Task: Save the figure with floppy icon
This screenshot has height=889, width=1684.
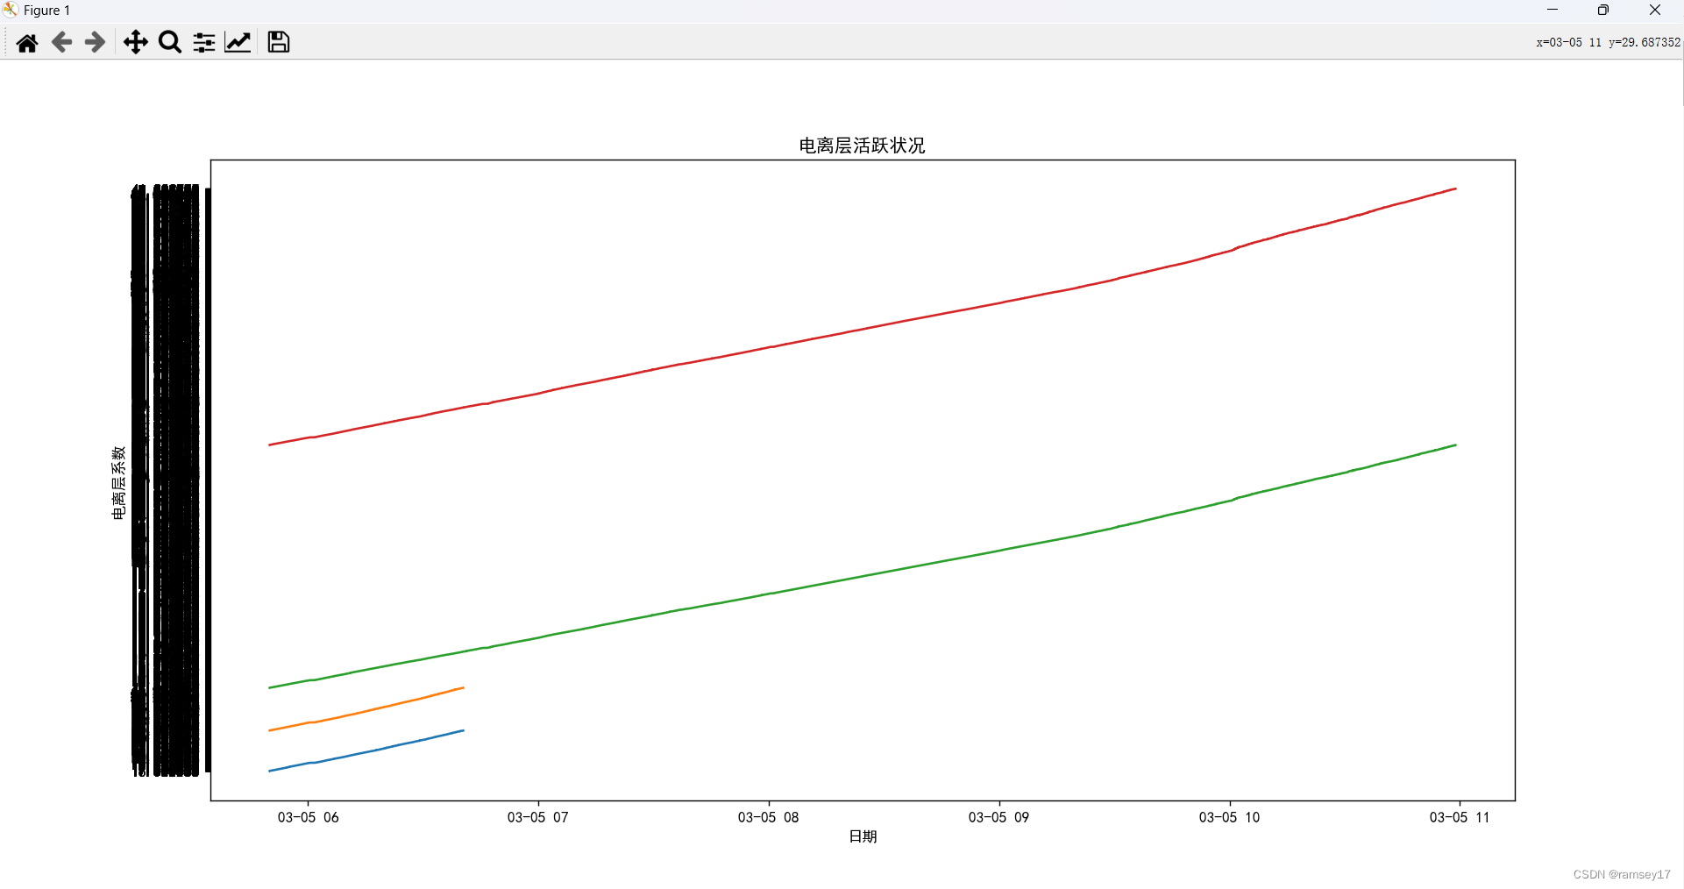Action: [279, 42]
